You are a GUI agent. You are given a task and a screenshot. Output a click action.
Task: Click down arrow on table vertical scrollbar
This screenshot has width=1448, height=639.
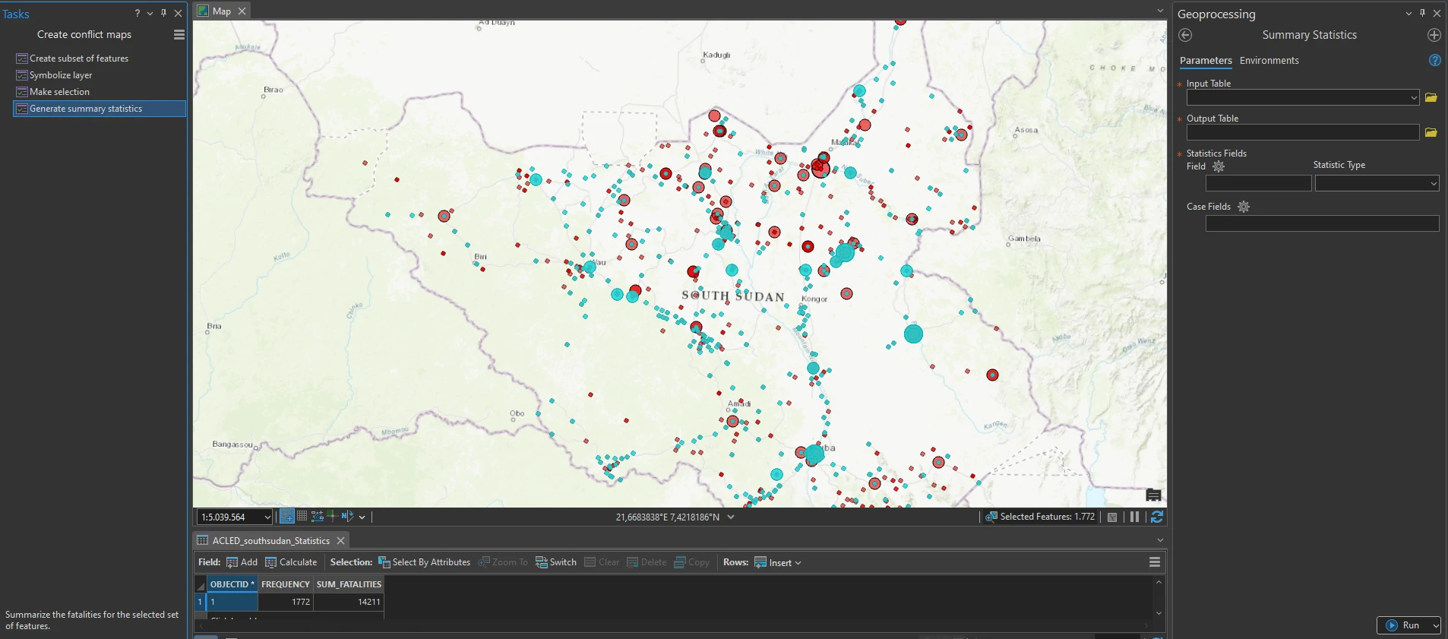[x=1159, y=613]
